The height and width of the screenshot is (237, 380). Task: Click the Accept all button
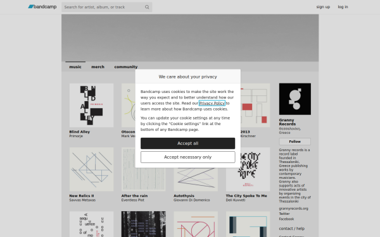tap(188, 143)
